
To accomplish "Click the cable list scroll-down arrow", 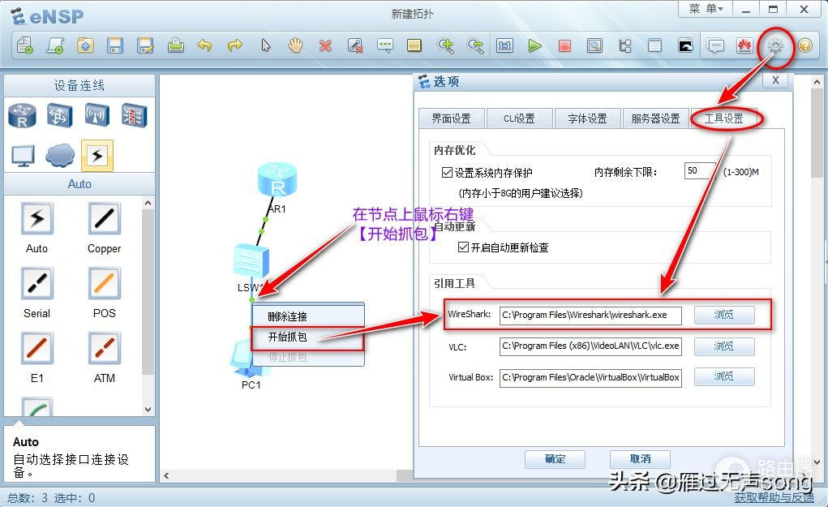I will (148, 410).
